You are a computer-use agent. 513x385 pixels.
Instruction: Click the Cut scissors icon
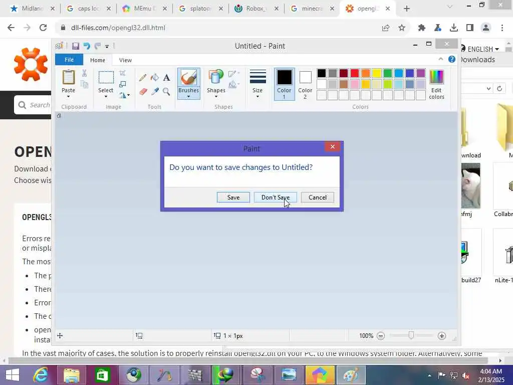click(84, 73)
